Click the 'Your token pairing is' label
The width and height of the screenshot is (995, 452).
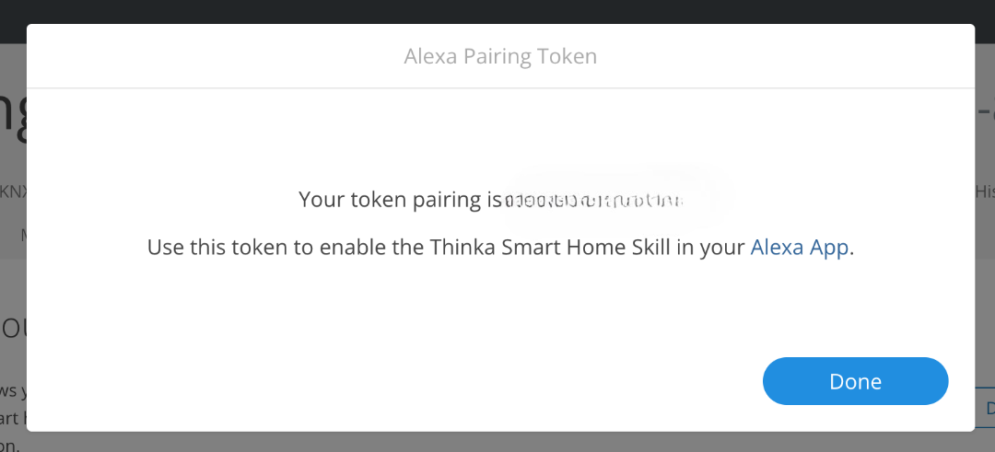pyautogui.click(x=400, y=200)
